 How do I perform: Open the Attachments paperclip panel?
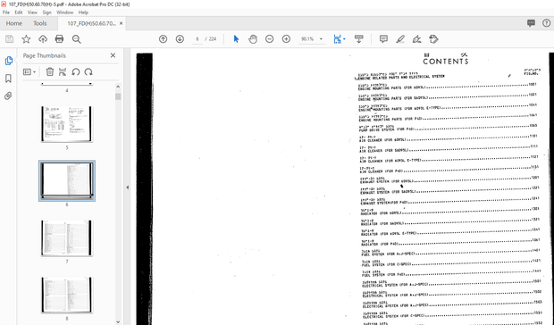tap(8, 96)
